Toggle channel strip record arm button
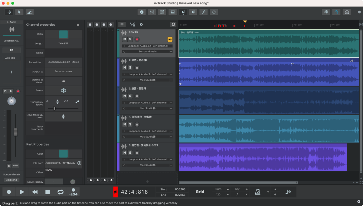 point(18,91)
